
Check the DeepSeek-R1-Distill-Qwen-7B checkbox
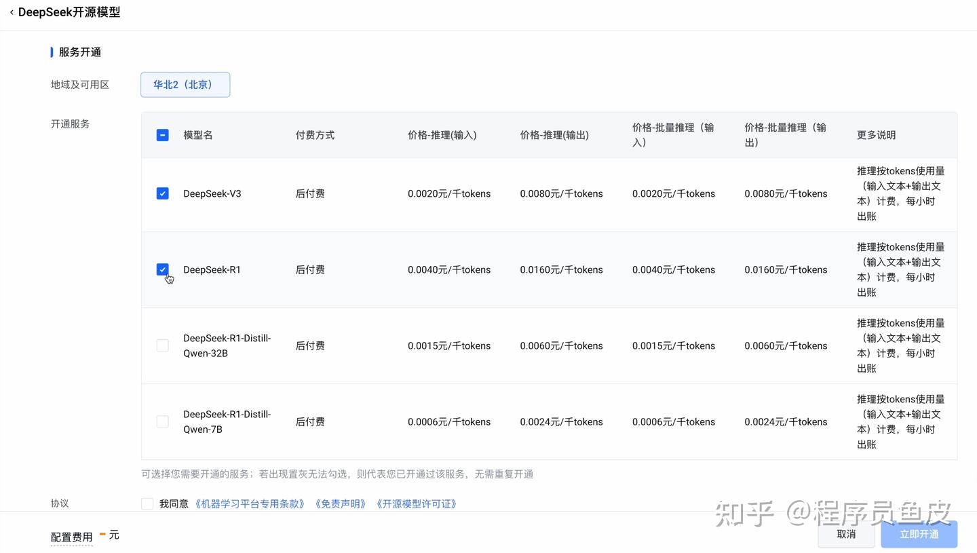[x=162, y=421]
